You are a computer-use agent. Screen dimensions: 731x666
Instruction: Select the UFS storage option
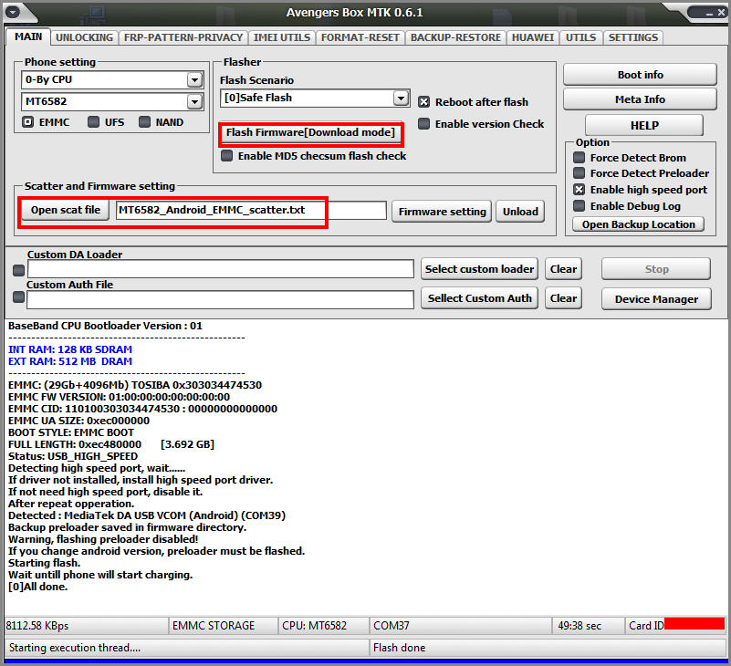[x=94, y=122]
